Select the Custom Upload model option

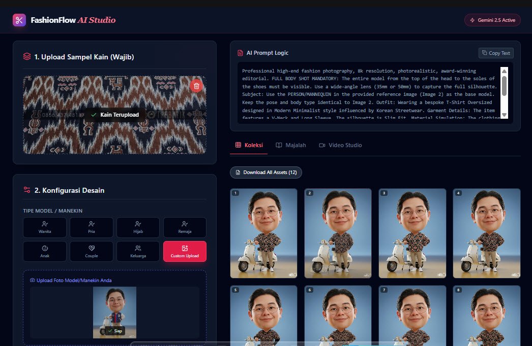point(185,252)
